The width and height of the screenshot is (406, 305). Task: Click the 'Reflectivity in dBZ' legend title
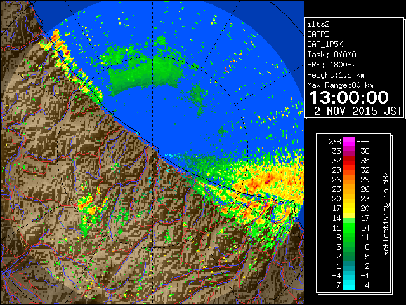[386, 213]
